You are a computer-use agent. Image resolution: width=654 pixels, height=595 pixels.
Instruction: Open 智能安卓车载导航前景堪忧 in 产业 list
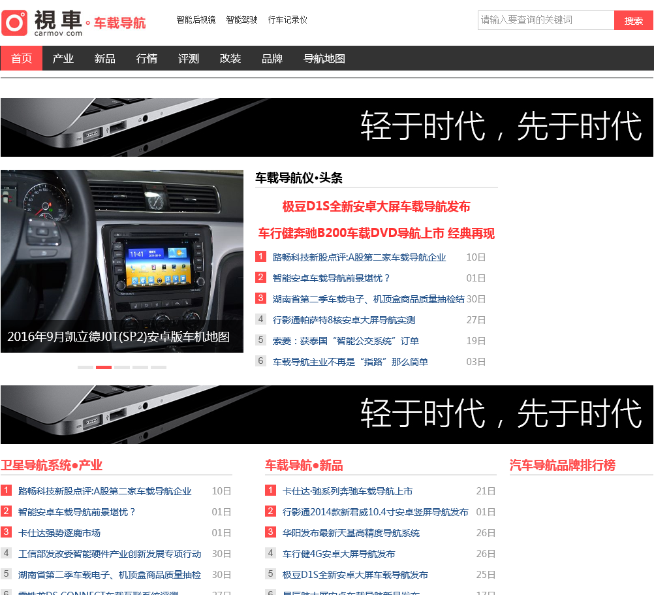click(x=77, y=512)
